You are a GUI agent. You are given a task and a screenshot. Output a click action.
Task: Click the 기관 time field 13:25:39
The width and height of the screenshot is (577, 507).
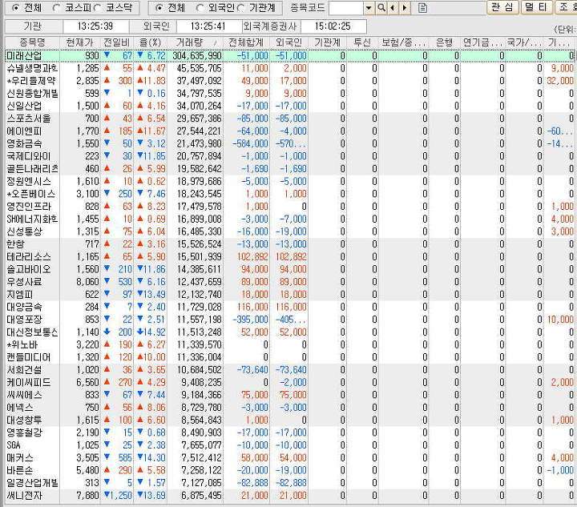coord(95,26)
